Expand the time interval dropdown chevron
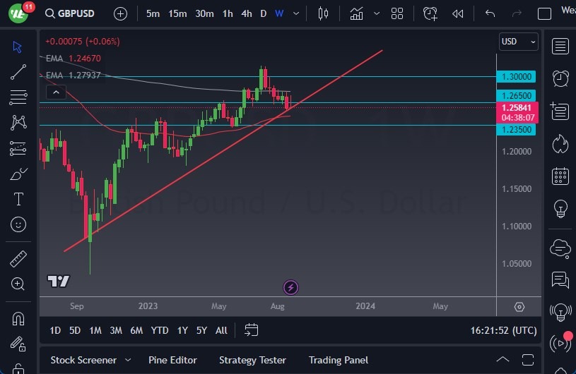Screen dimensions: 576x374 click(x=295, y=13)
